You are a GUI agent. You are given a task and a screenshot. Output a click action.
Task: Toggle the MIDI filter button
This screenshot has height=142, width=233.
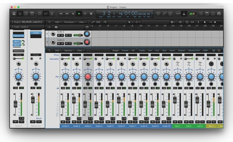click(x=205, y=51)
